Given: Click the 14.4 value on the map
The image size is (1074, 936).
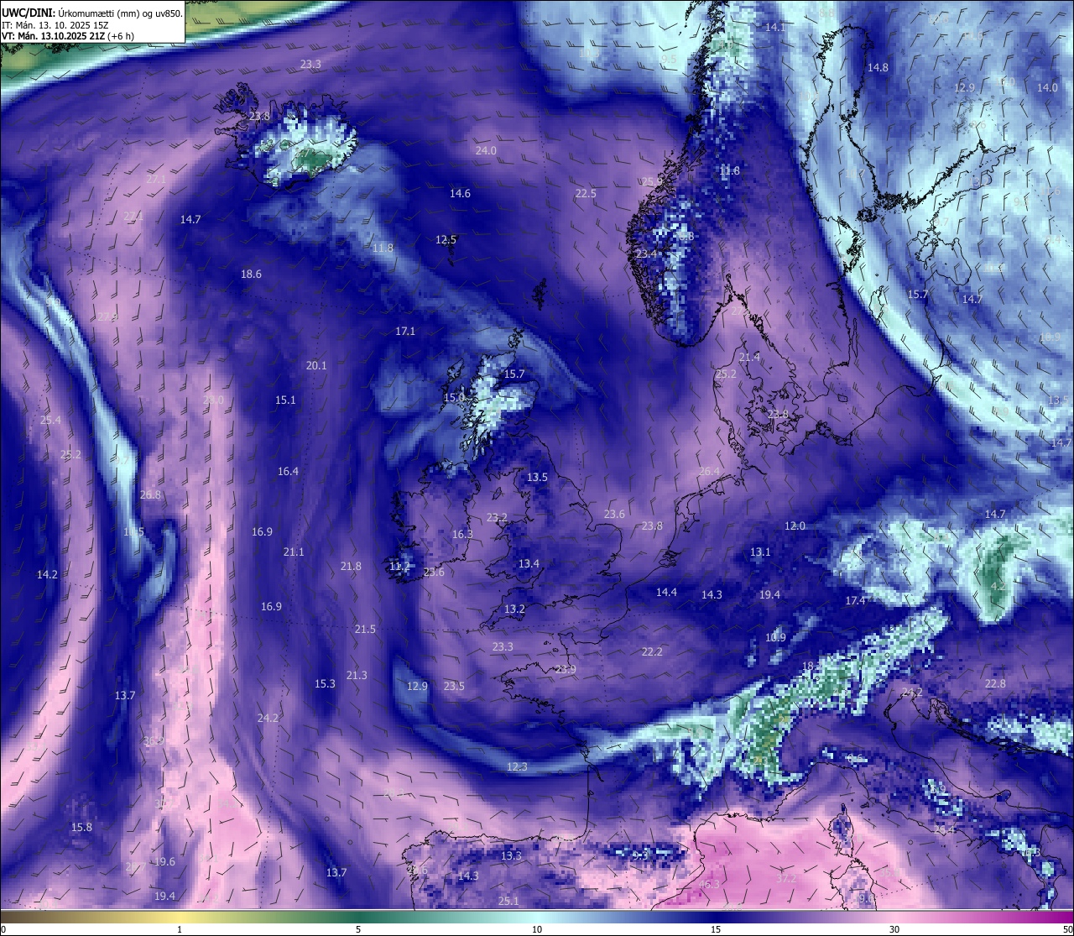Looking at the screenshot, I should pos(666,592).
